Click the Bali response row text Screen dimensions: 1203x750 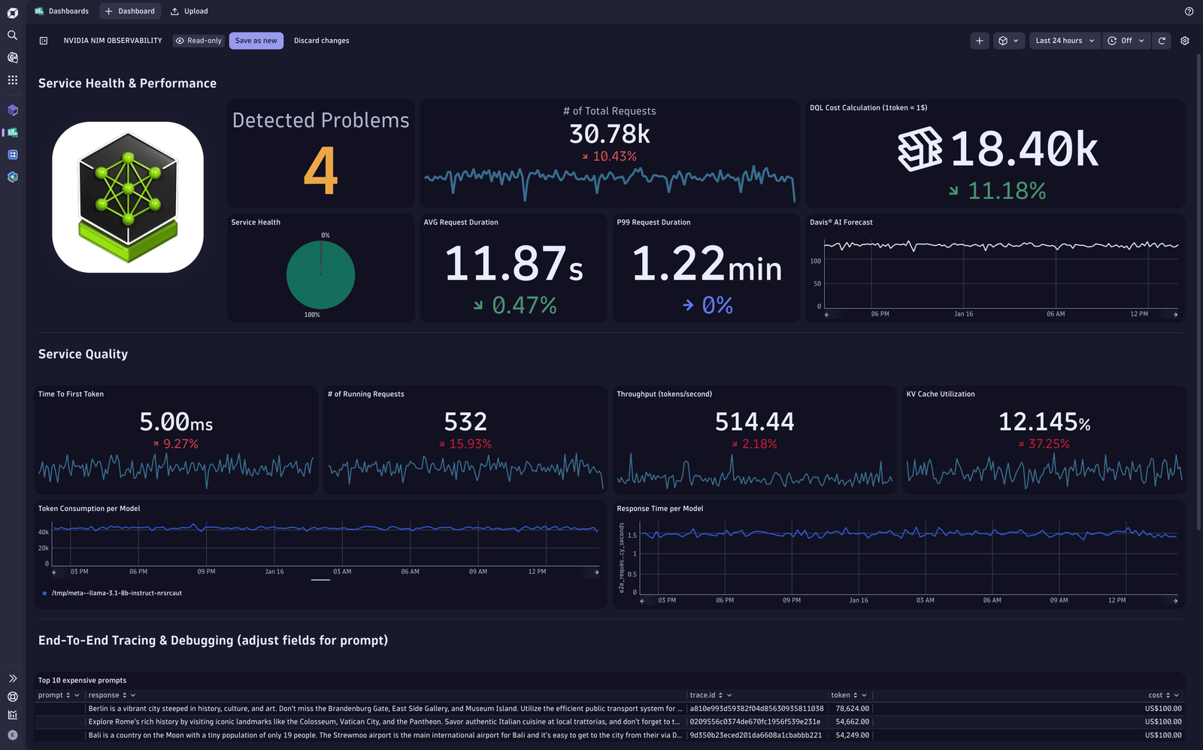385,735
